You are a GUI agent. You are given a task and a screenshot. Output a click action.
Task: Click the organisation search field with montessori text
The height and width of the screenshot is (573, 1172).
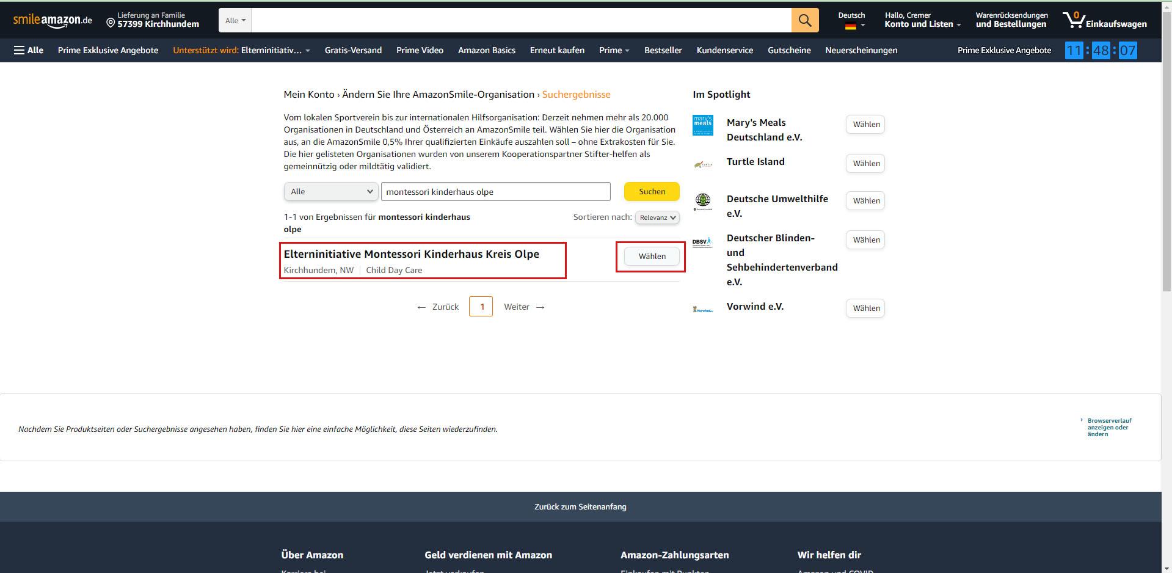pyautogui.click(x=495, y=191)
